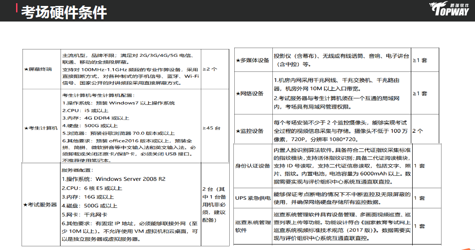Click the Topway logo in the header

(450, 11)
